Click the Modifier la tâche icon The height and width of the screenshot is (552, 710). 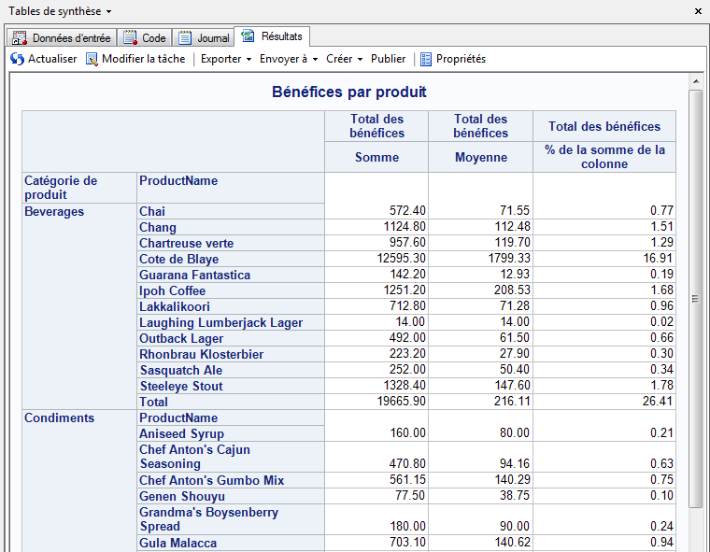tap(92, 59)
